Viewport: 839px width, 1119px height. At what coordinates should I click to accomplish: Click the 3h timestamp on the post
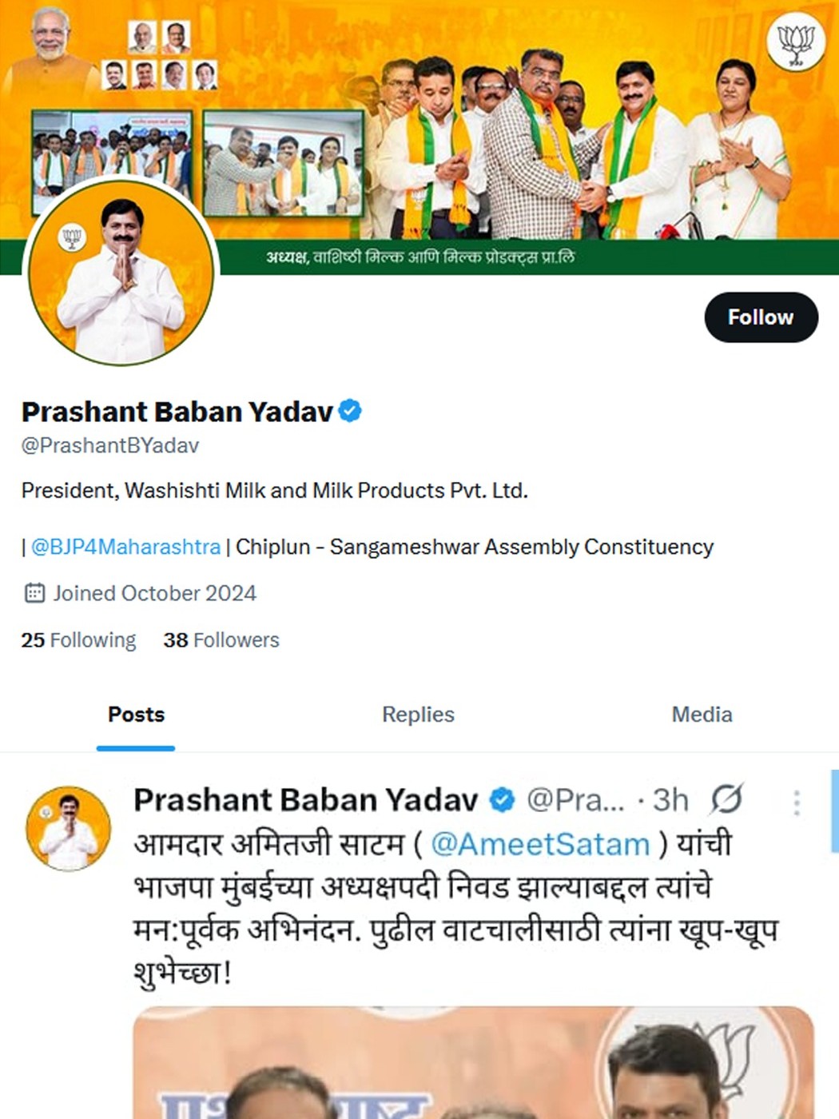670,800
